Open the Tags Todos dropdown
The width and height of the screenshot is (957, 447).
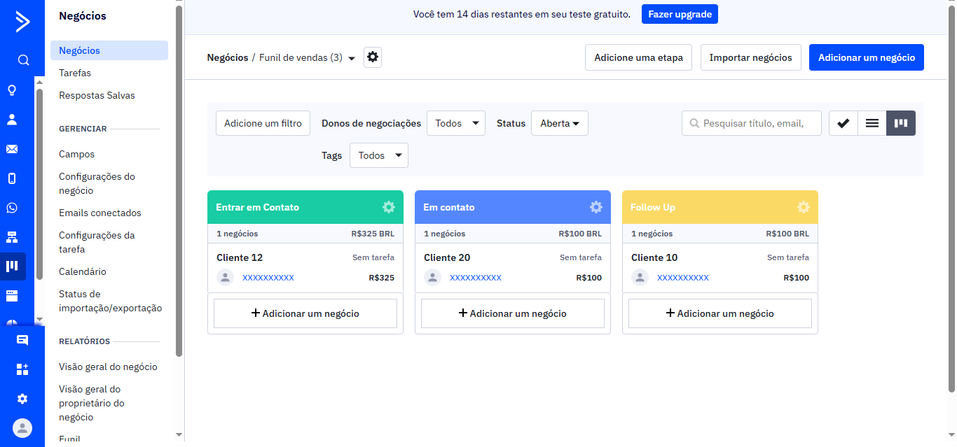[378, 155]
